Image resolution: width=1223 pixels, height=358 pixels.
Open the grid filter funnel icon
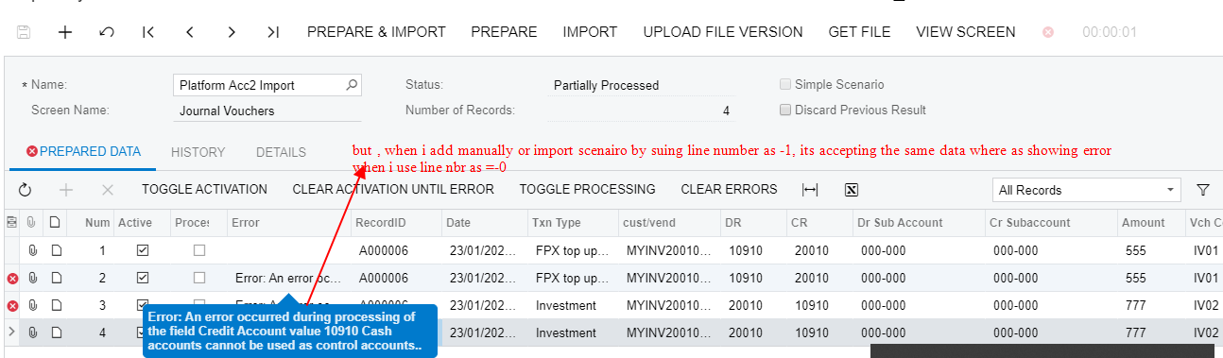[1203, 190]
